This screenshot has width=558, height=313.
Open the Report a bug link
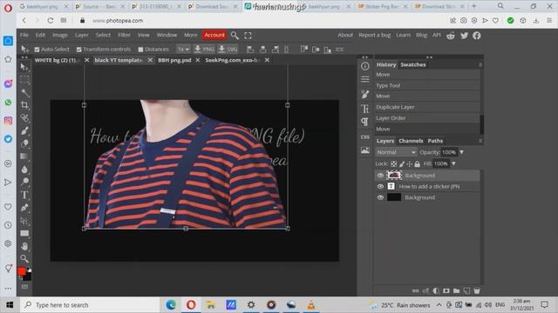[x=374, y=35]
